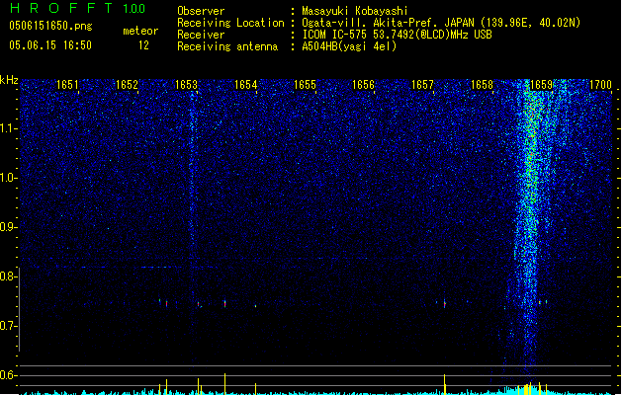This screenshot has width=622, height=395.
Task: Click the 1651 time axis marker
Action: tap(67, 85)
